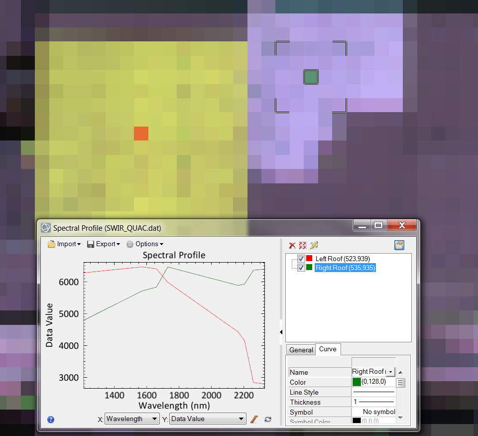The height and width of the screenshot is (436, 478).
Task: Select the Left Roof entry in curve list
Action: (342, 259)
